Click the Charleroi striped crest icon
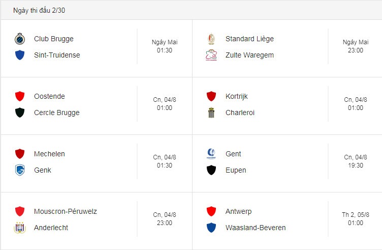The image size is (382, 250). [211, 113]
